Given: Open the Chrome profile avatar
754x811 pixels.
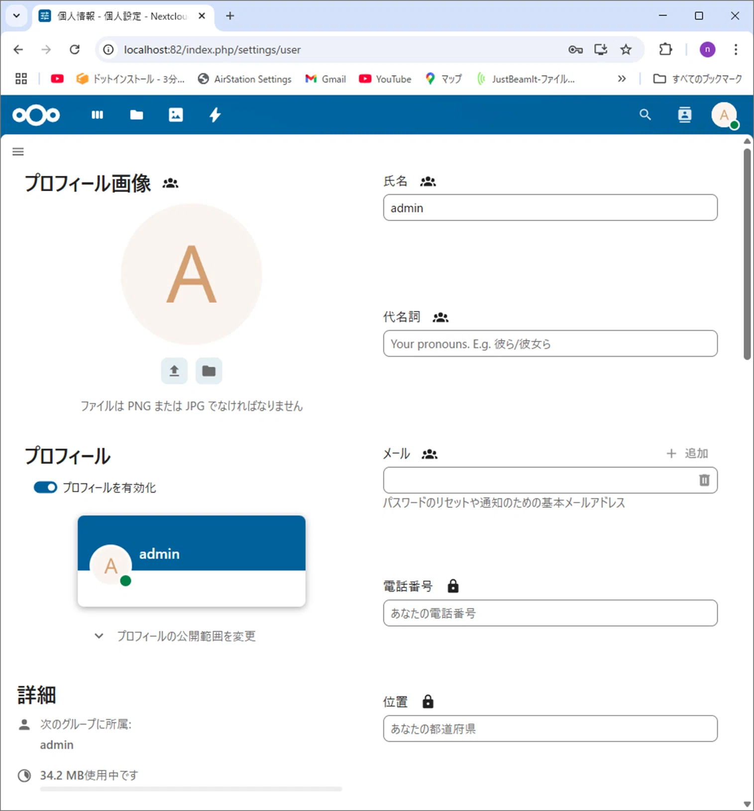Looking at the screenshot, I should (707, 49).
